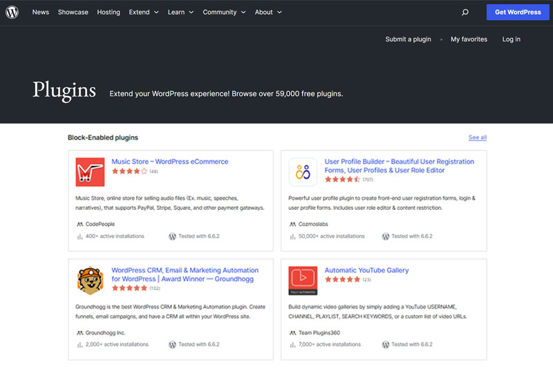Expand the Extend dropdown menu
This screenshot has height=368, width=553.
click(144, 12)
